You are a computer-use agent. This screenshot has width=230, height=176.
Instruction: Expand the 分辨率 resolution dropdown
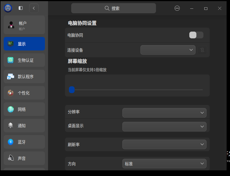[164, 113]
